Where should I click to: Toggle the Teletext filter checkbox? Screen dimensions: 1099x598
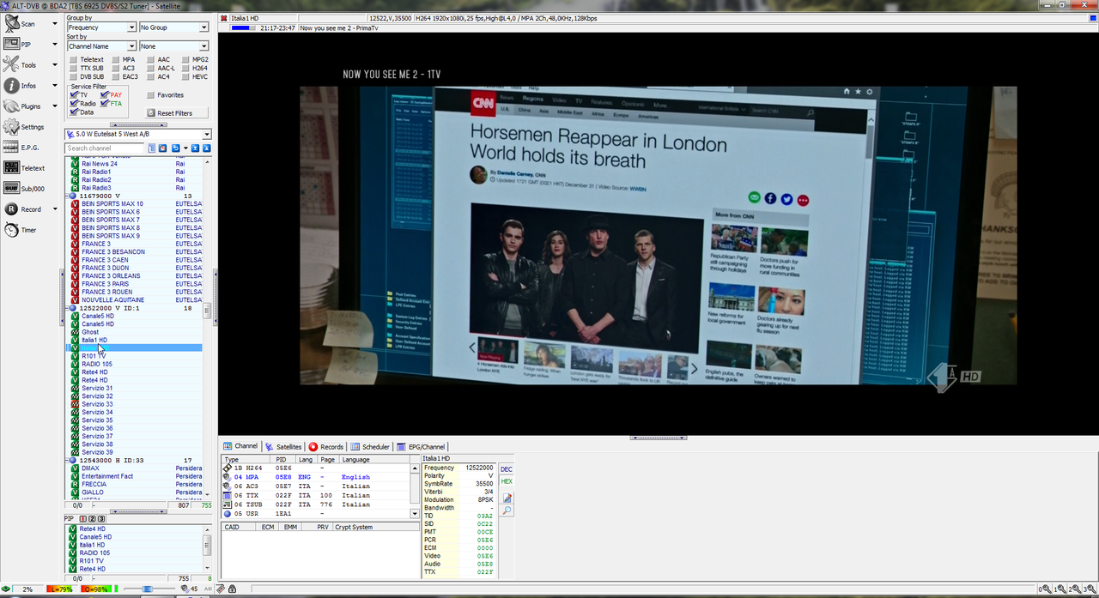[73, 60]
